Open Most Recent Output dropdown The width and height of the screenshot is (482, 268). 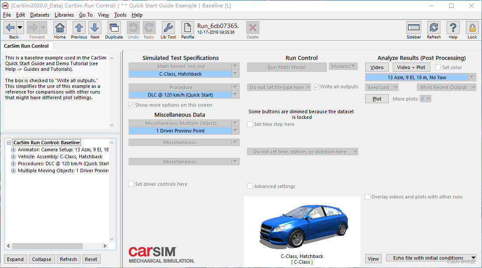[446, 87]
